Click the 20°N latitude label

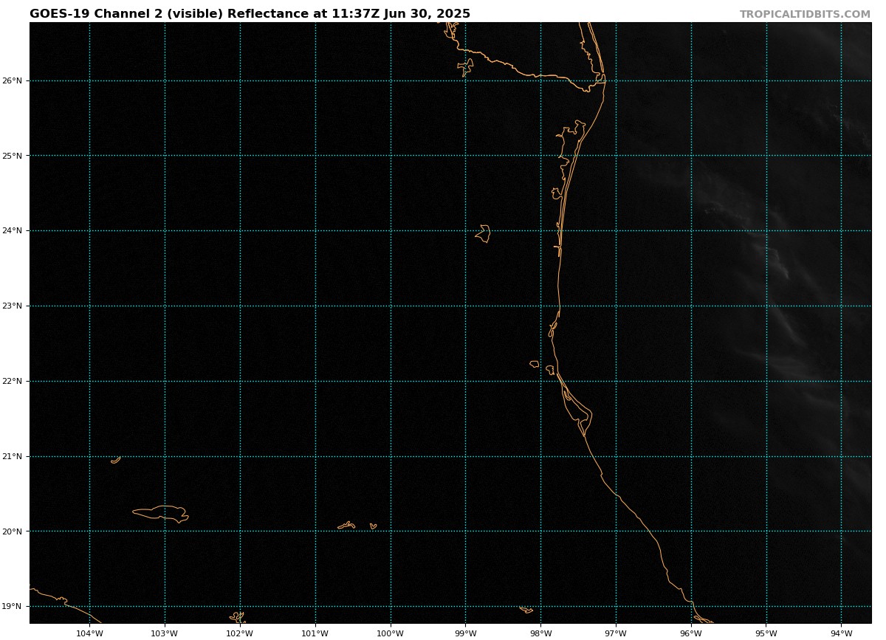(x=13, y=531)
